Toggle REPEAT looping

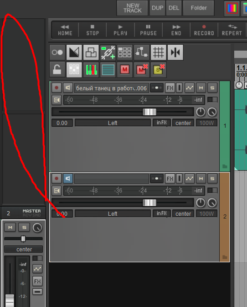click(x=232, y=30)
